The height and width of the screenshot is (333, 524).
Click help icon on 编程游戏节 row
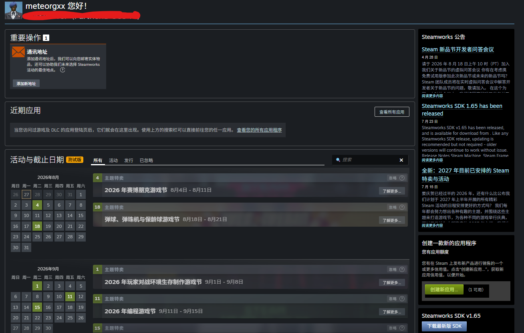402,299
